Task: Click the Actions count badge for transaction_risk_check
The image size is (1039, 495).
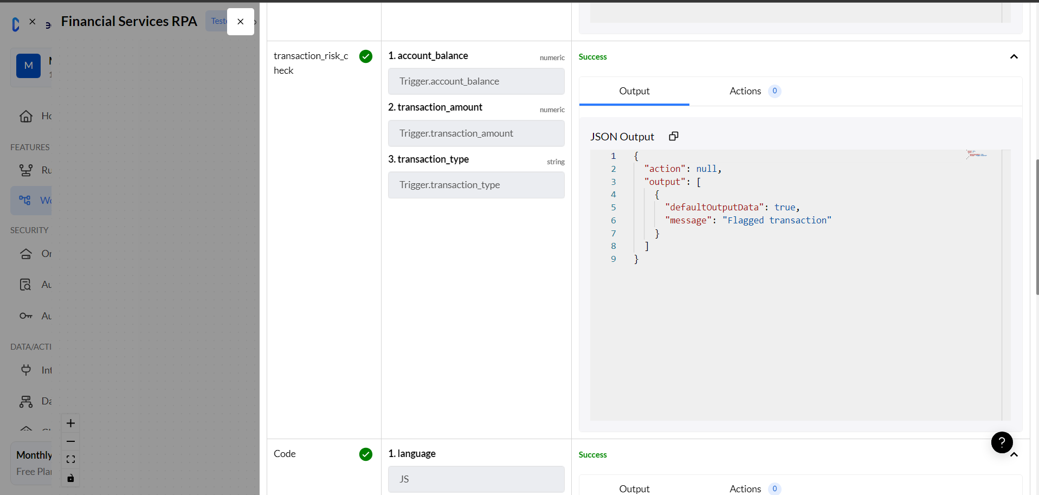Action: tap(775, 91)
